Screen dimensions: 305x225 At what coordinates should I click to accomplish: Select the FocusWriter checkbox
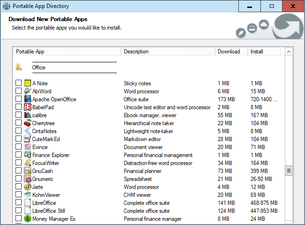pos(18,163)
